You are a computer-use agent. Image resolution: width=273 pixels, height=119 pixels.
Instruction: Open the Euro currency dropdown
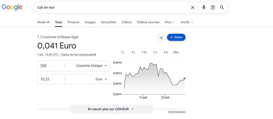101,80
